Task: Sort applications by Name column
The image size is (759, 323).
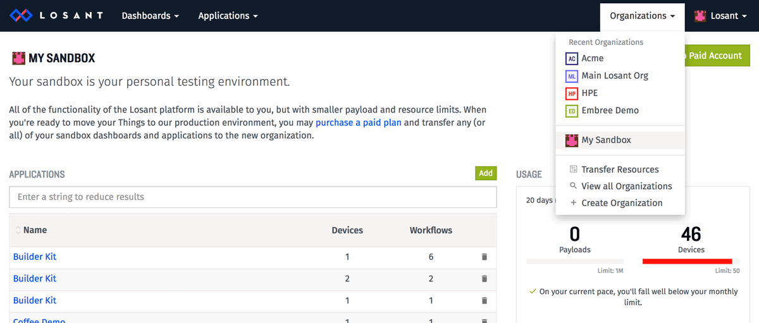Action: point(31,230)
